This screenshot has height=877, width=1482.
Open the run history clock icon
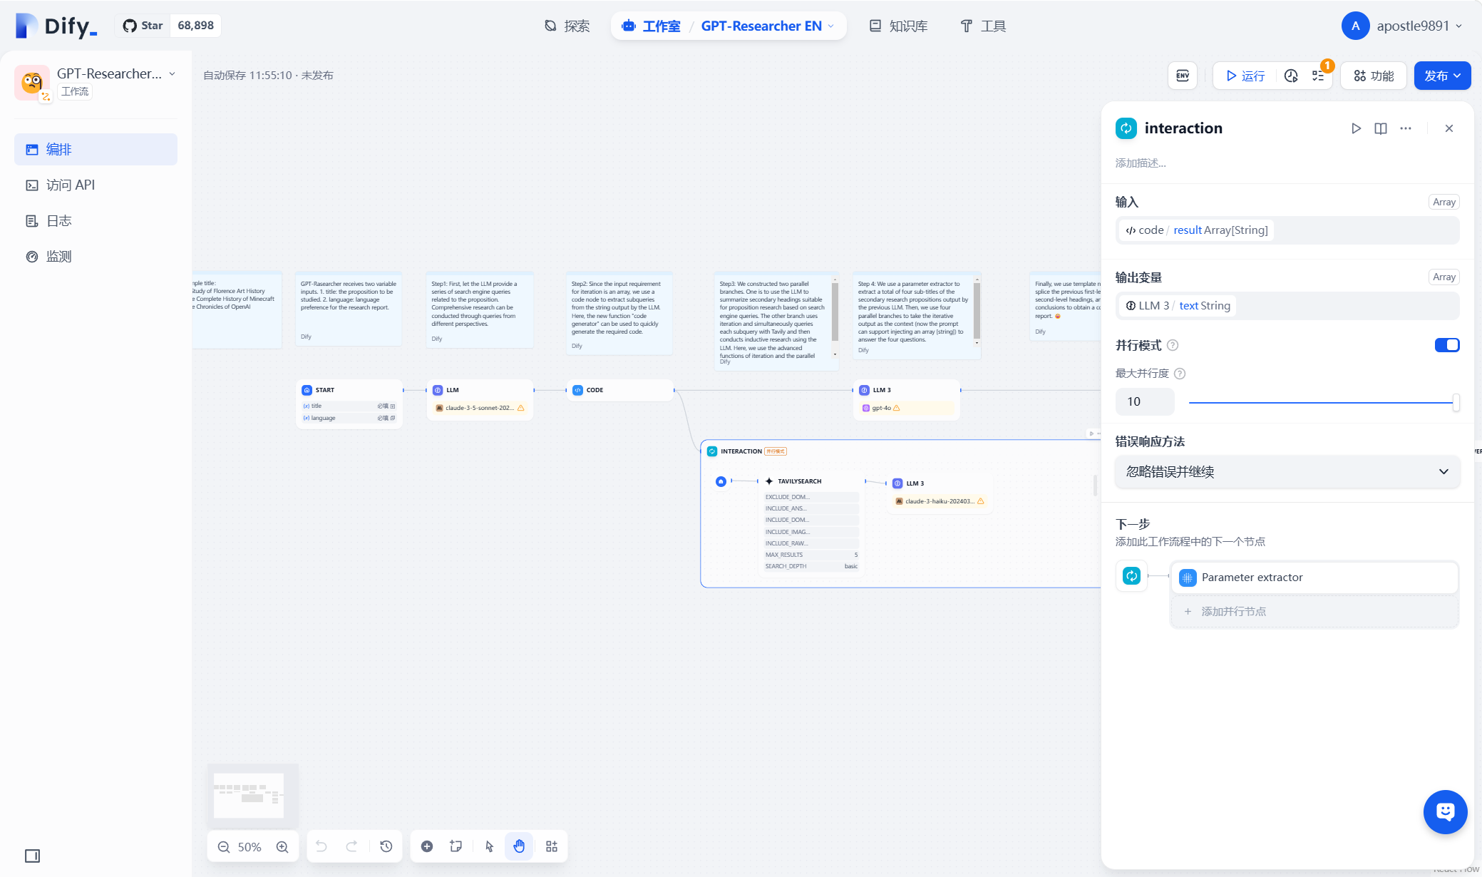point(1291,76)
